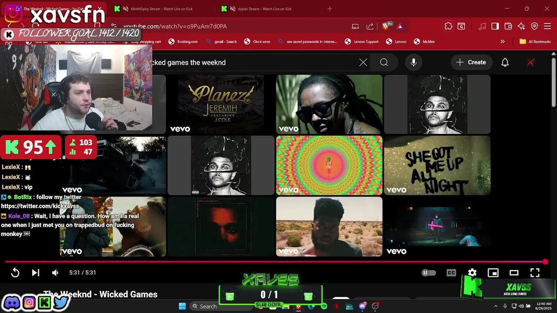Click the video progress bar end handle
Viewport: 557px width, 313px height.
[x=545, y=262]
